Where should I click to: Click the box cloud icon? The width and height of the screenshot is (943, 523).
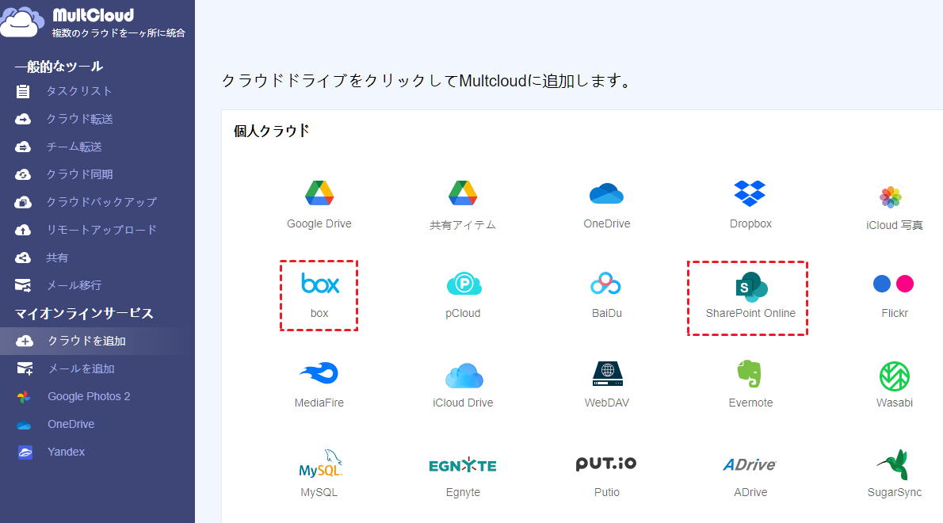tap(320, 283)
